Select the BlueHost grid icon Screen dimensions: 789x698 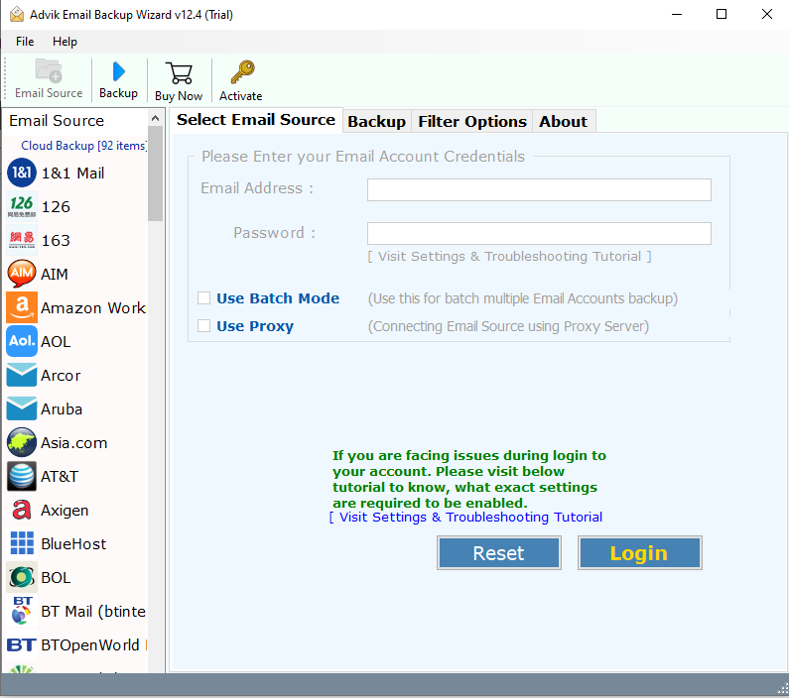(22, 543)
